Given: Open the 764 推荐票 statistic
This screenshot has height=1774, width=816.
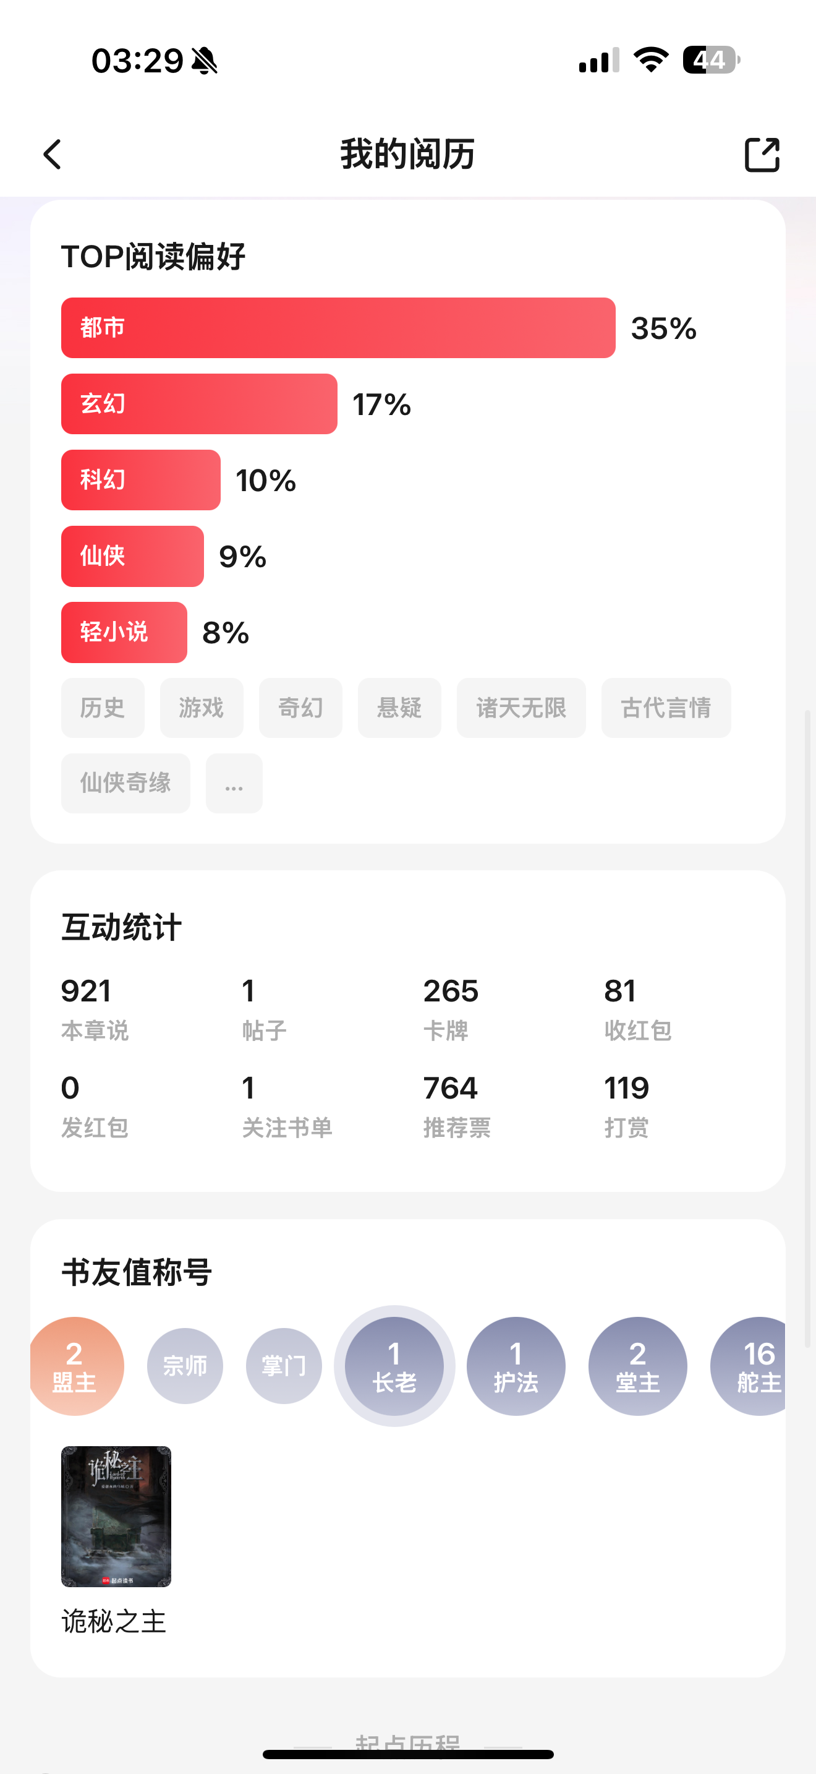Looking at the screenshot, I should point(457,1106).
